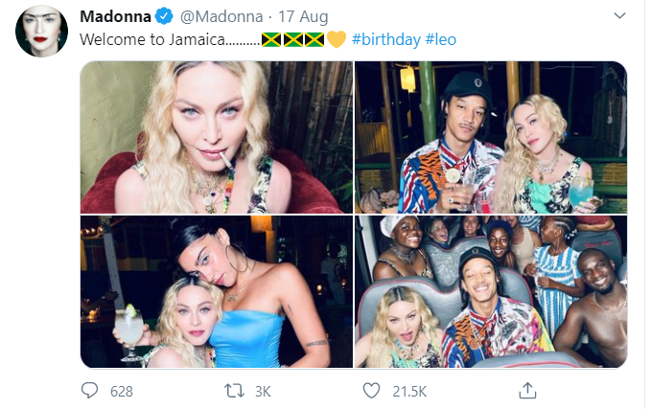Click the display name next to the avatar
The width and height of the screenshot is (650, 409).
point(115,16)
